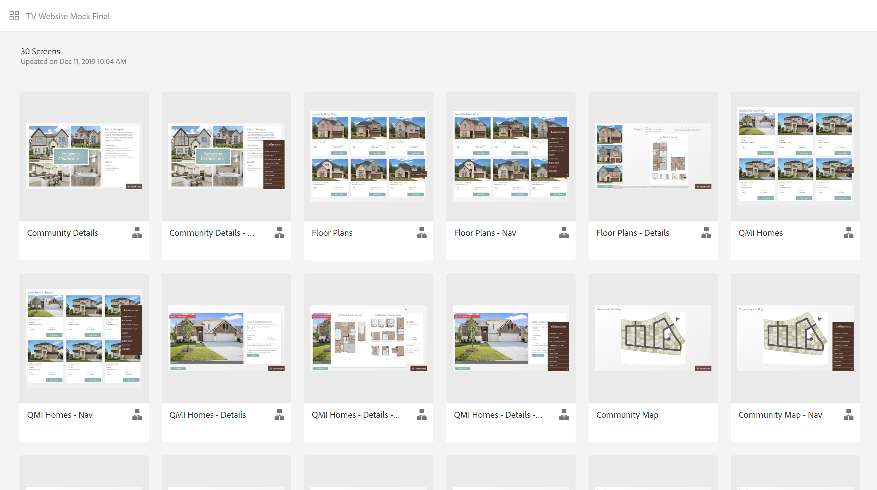Image resolution: width=877 pixels, height=490 pixels.
Task: Open the Community Details screen thumbnail
Action: [84, 156]
